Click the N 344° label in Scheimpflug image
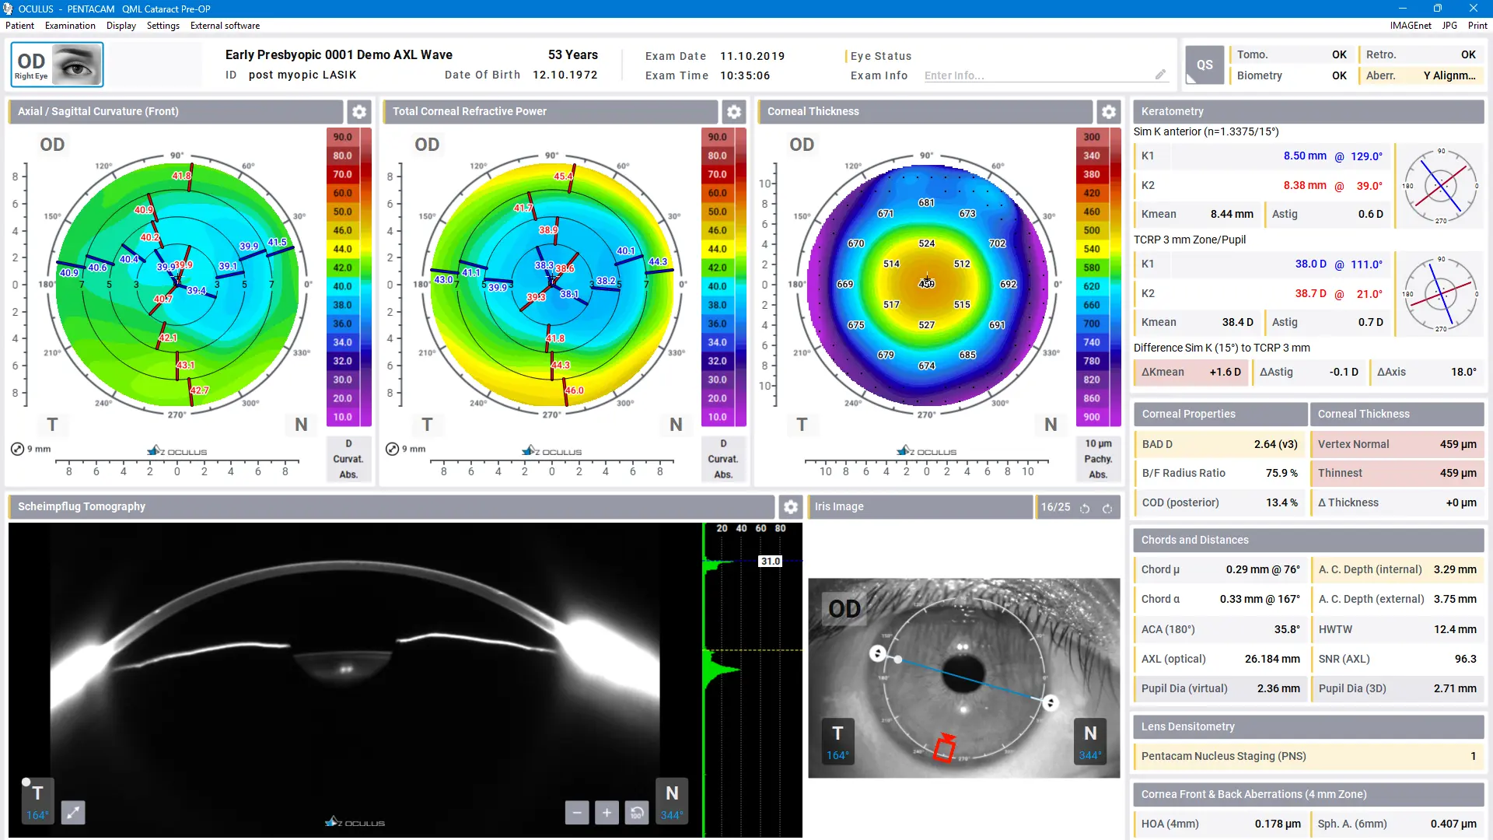This screenshot has height=840, width=1493. [x=672, y=801]
